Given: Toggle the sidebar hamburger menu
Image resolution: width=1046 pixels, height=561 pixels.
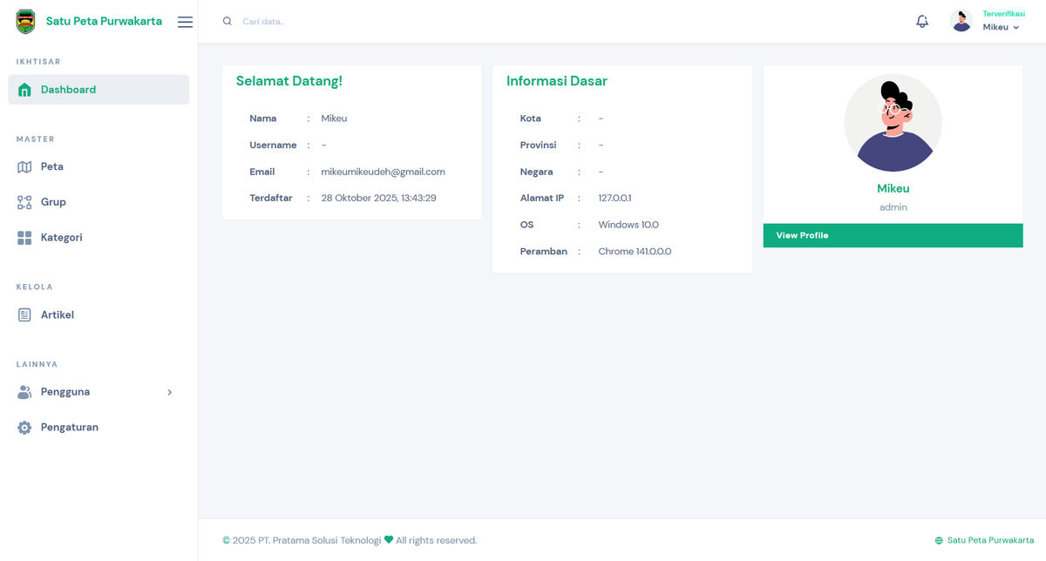Looking at the screenshot, I should pos(185,22).
